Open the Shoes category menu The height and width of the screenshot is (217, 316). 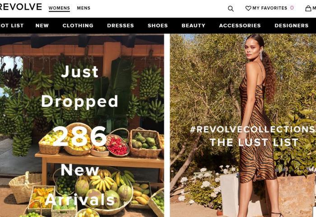click(x=158, y=25)
